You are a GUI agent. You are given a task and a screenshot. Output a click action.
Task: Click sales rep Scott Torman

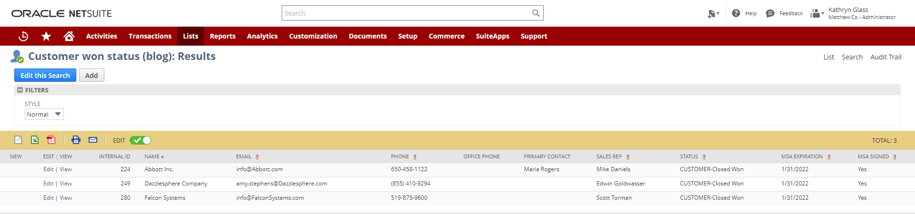tap(614, 198)
